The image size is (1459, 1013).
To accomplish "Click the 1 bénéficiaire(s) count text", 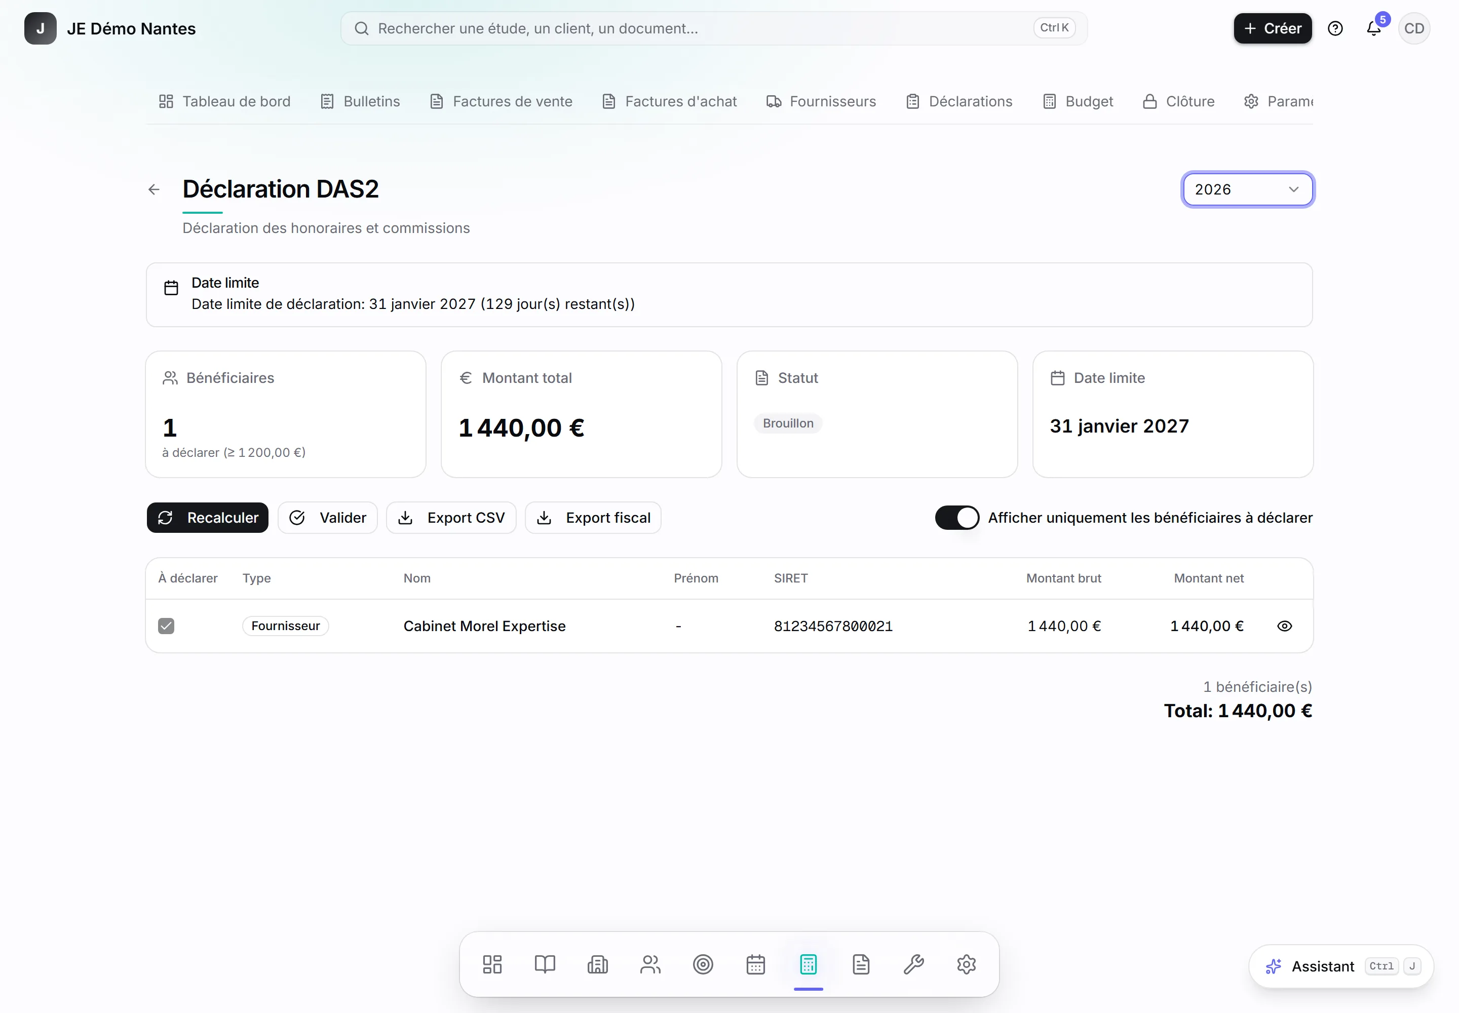I will pos(1257,687).
